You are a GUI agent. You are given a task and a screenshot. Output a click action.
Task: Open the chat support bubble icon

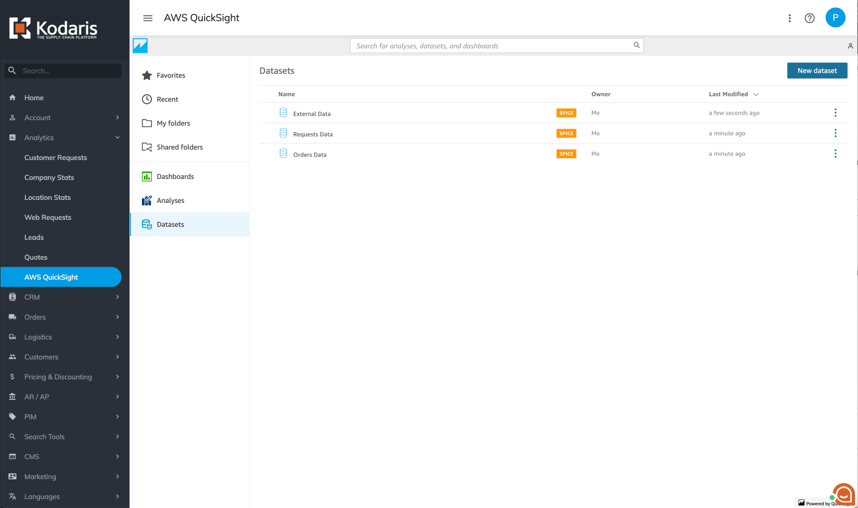844,494
